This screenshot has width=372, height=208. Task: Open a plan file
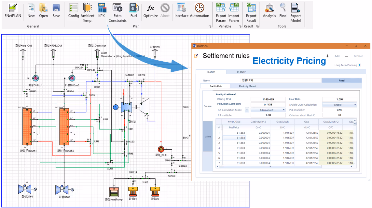pos(43,11)
